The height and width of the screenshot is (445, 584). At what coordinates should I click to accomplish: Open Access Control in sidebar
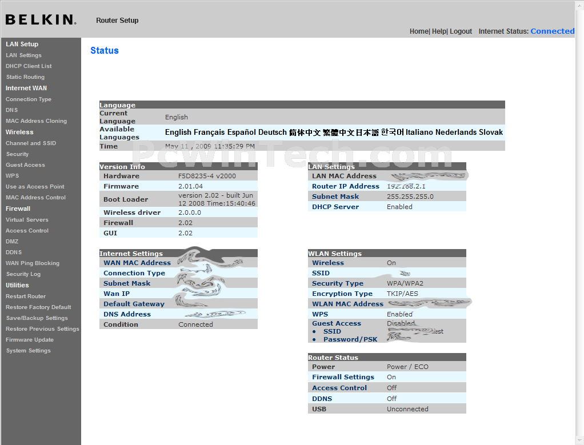[27, 231]
